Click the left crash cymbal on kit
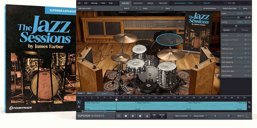Viewport: 257px width, 128px height. (x=125, y=38)
